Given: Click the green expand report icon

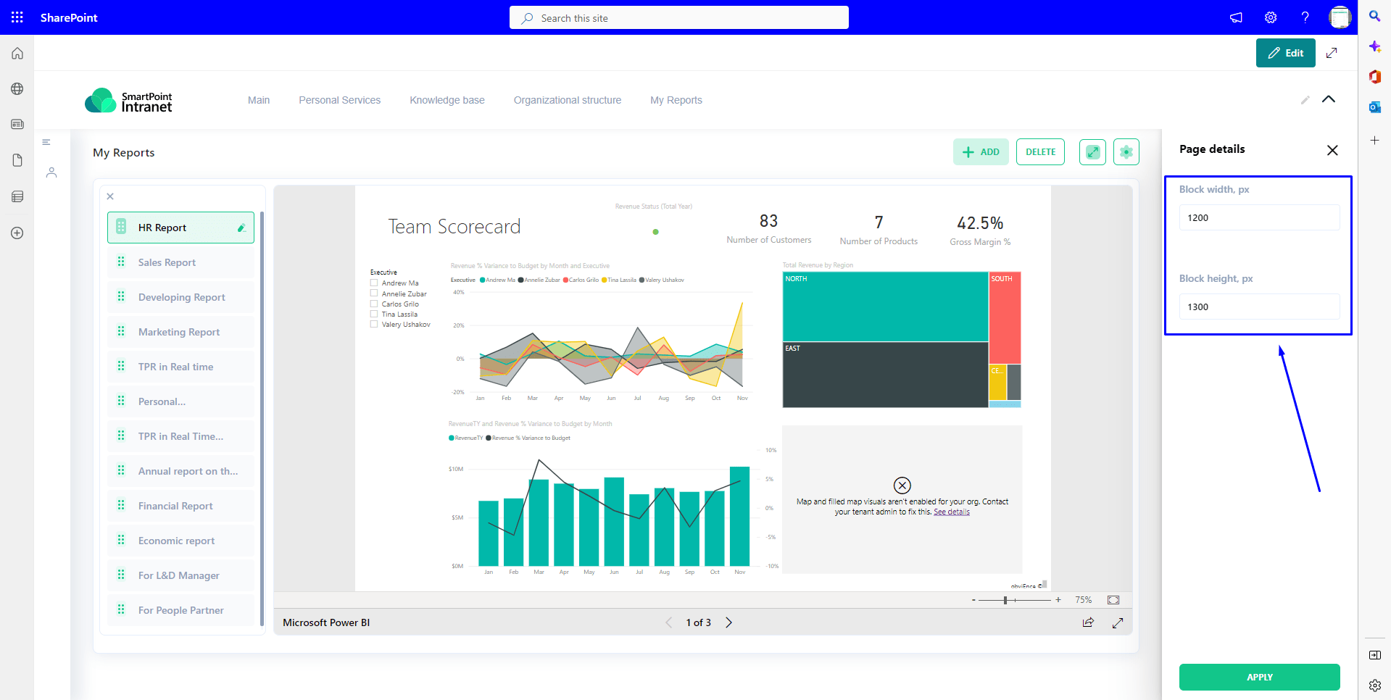Looking at the screenshot, I should click(1092, 152).
